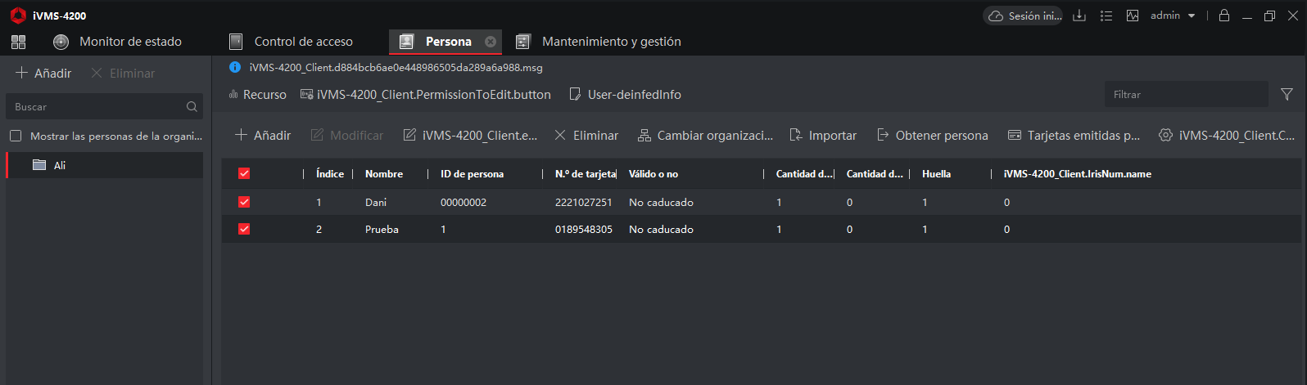Toggle the select-all header checkbox
The height and width of the screenshot is (385, 1307).
pos(244,174)
